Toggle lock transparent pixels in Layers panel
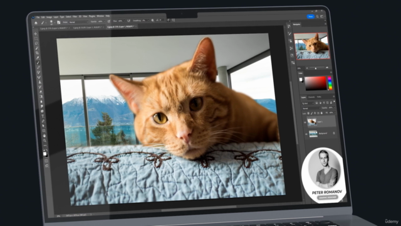401x226 pixels. click(308, 113)
